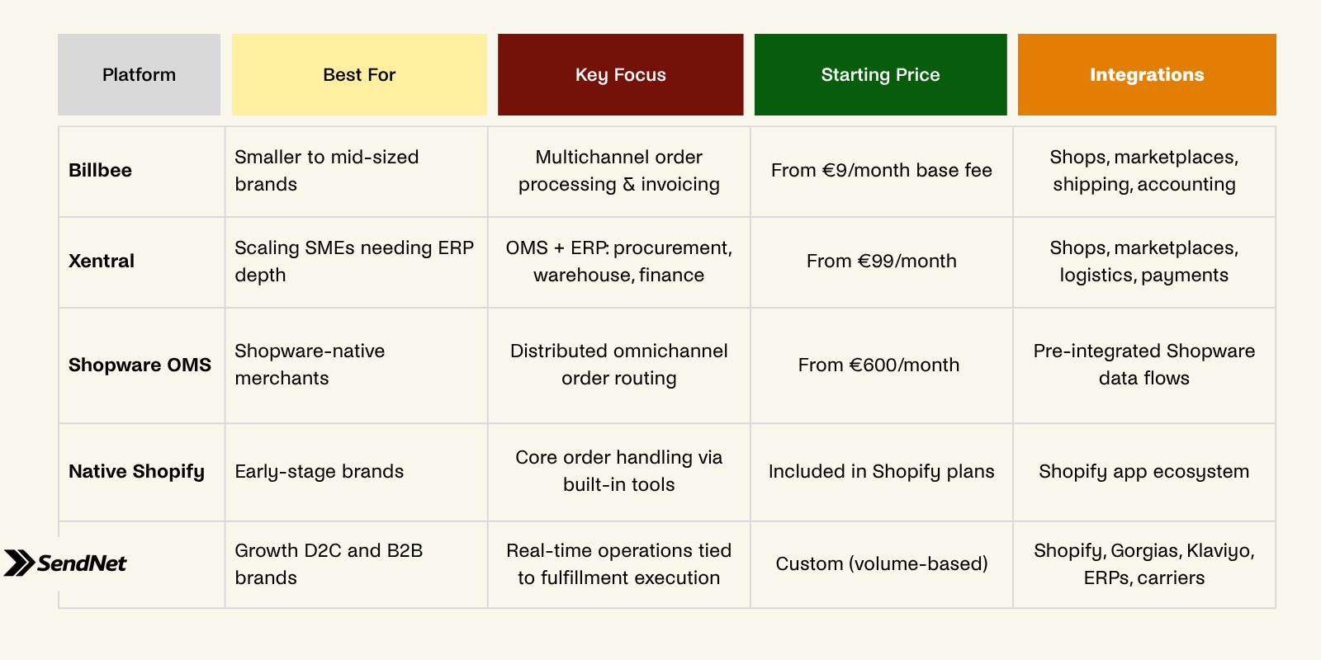Click 'Included in Shopify plans' cell
The height and width of the screenshot is (660, 1321).
pos(882,472)
